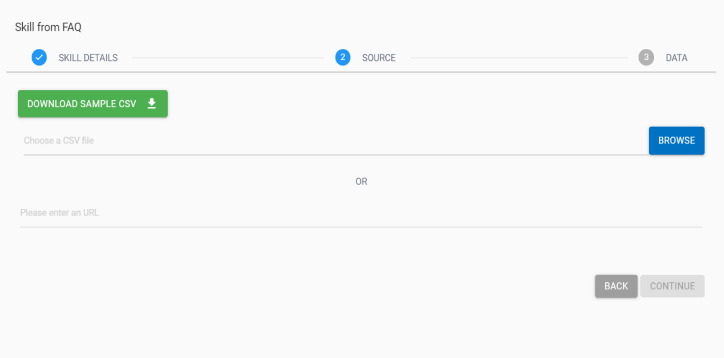This screenshot has width=724, height=358.
Task: Click the Please enter an URL field
Action: [x=358, y=213]
